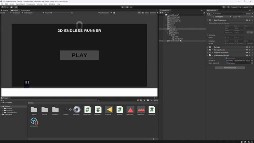The width and height of the screenshot is (254, 143).
Task: Open the Component menu
Action: pyautogui.click(x=31, y=4)
